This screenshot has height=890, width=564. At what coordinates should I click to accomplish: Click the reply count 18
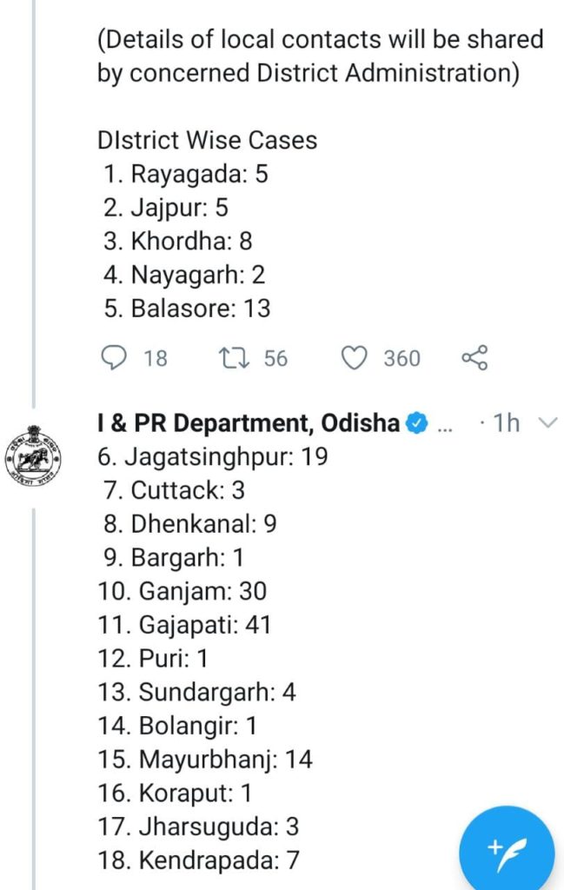coord(155,358)
